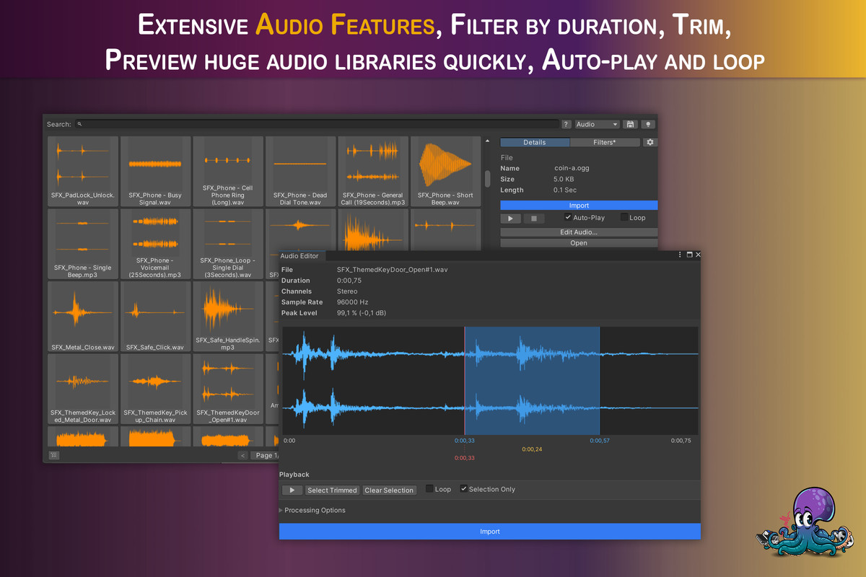
Task: Select SFX_Phone - Short Beep.wav thumbnail
Action: (x=445, y=172)
